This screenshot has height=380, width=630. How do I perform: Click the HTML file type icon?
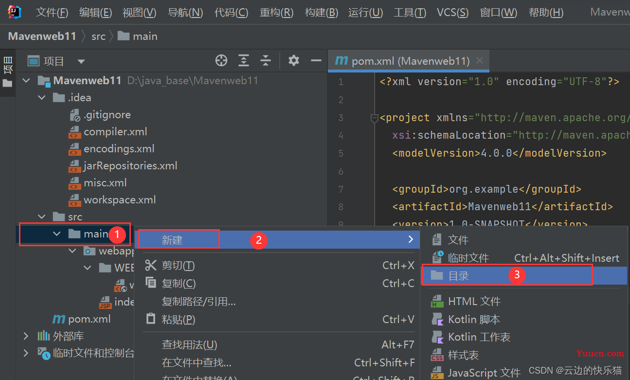click(x=437, y=302)
